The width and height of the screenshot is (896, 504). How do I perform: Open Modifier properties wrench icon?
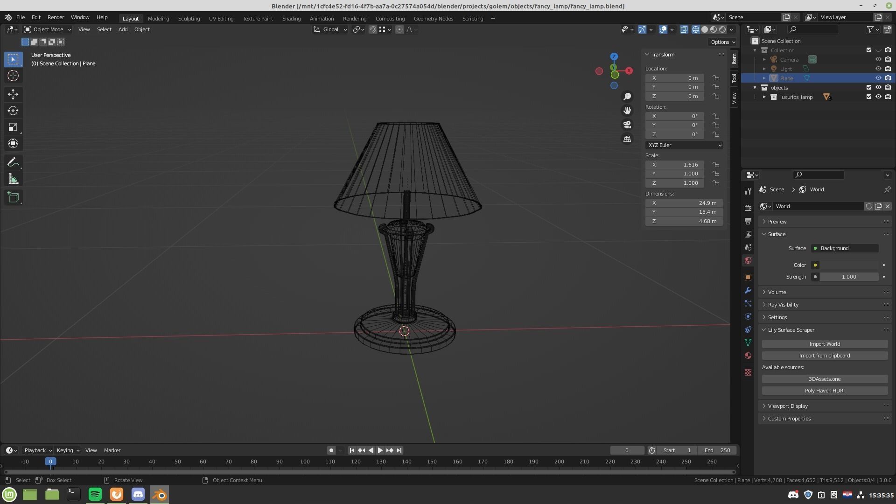[x=748, y=290]
